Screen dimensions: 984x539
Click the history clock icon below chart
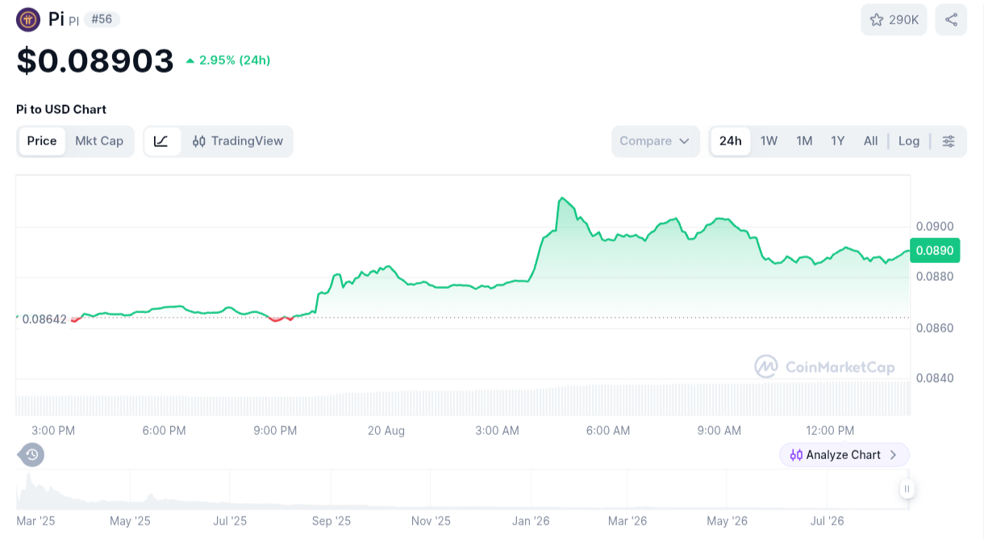tap(31, 455)
